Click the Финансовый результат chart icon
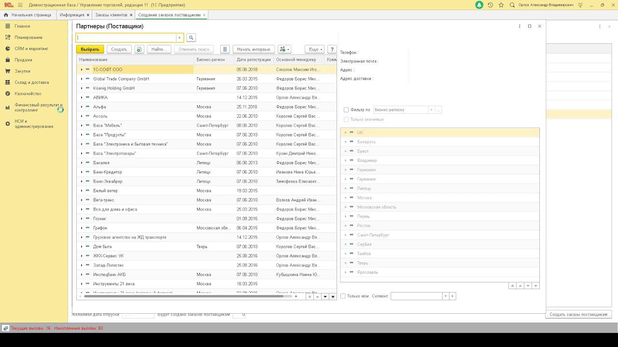This screenshot has height=347, width=618. click(8, 107)
